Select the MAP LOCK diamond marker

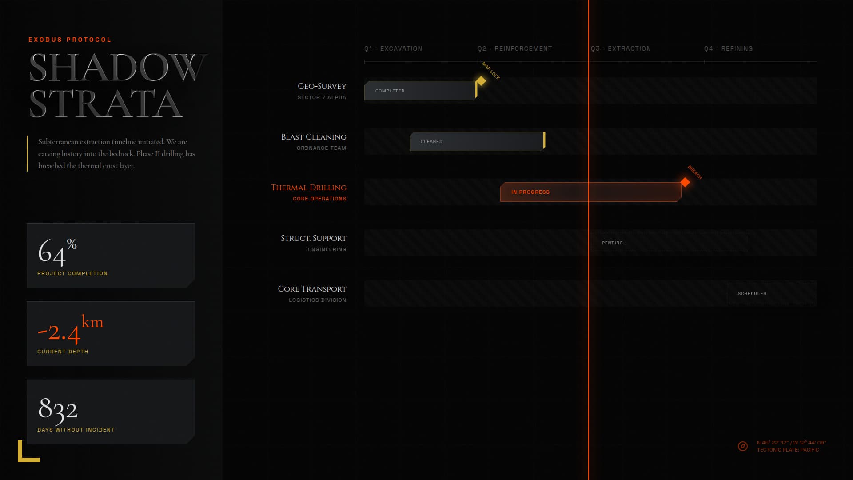pyautogui.click(x=481, y=81)
